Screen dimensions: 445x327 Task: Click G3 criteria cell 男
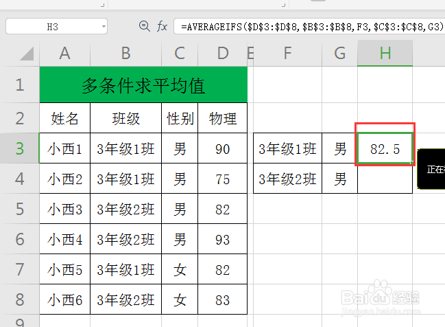pyautogui.click(x=339, y=148)
